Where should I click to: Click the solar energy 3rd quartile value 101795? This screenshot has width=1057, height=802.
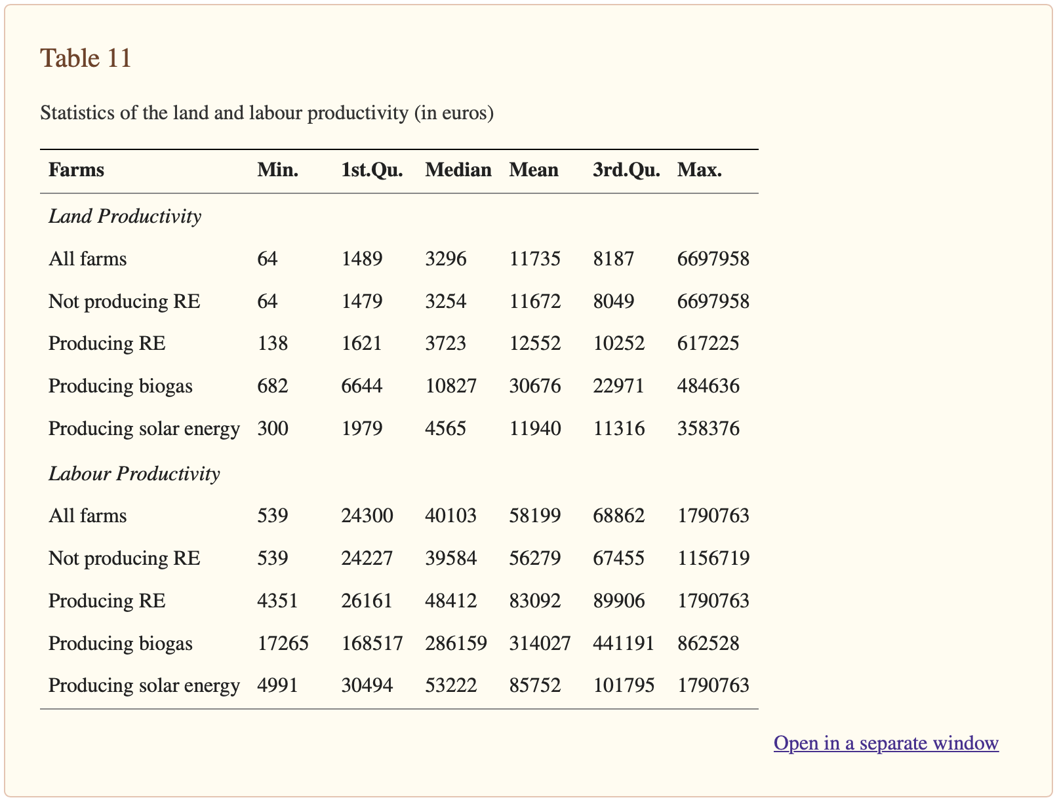(624, 685)
